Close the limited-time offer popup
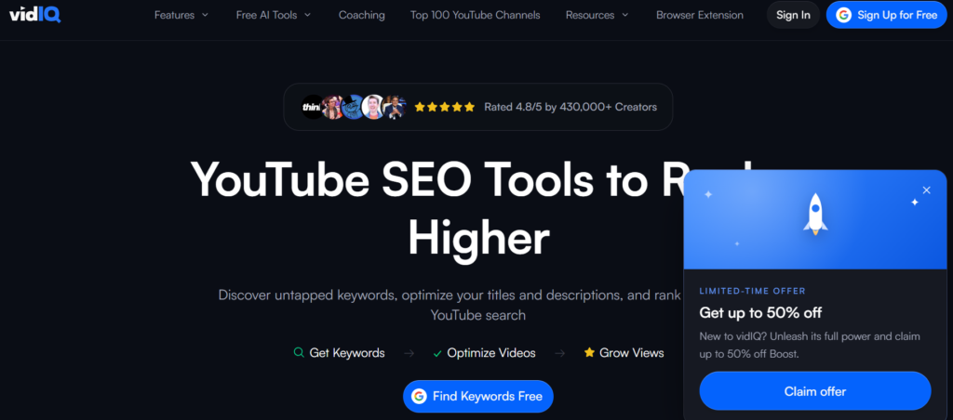 926,190
